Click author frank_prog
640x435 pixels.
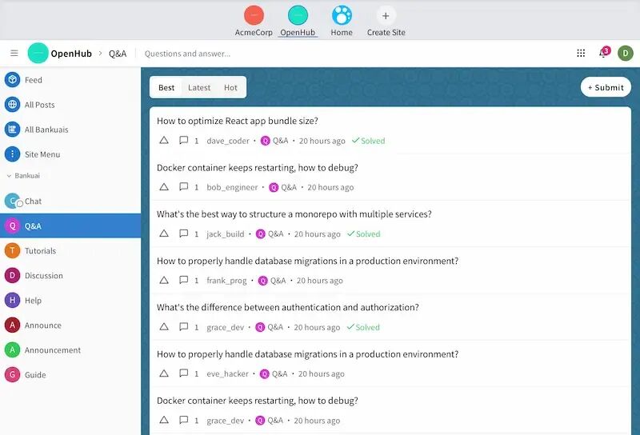[x=226, y=281]
